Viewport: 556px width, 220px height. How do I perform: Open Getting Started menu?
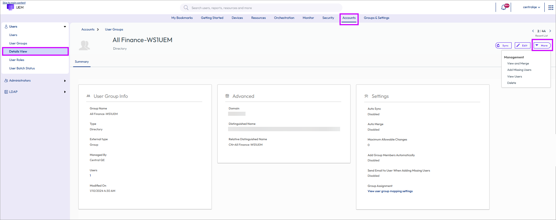coord(212,18)
